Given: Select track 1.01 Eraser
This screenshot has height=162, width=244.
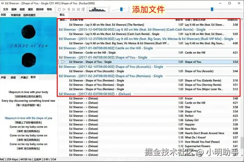Looking at the screenshot, I should click(x=148, y=98).
